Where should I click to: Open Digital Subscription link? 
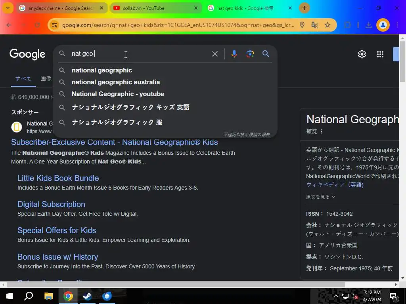tap(51, 204)
